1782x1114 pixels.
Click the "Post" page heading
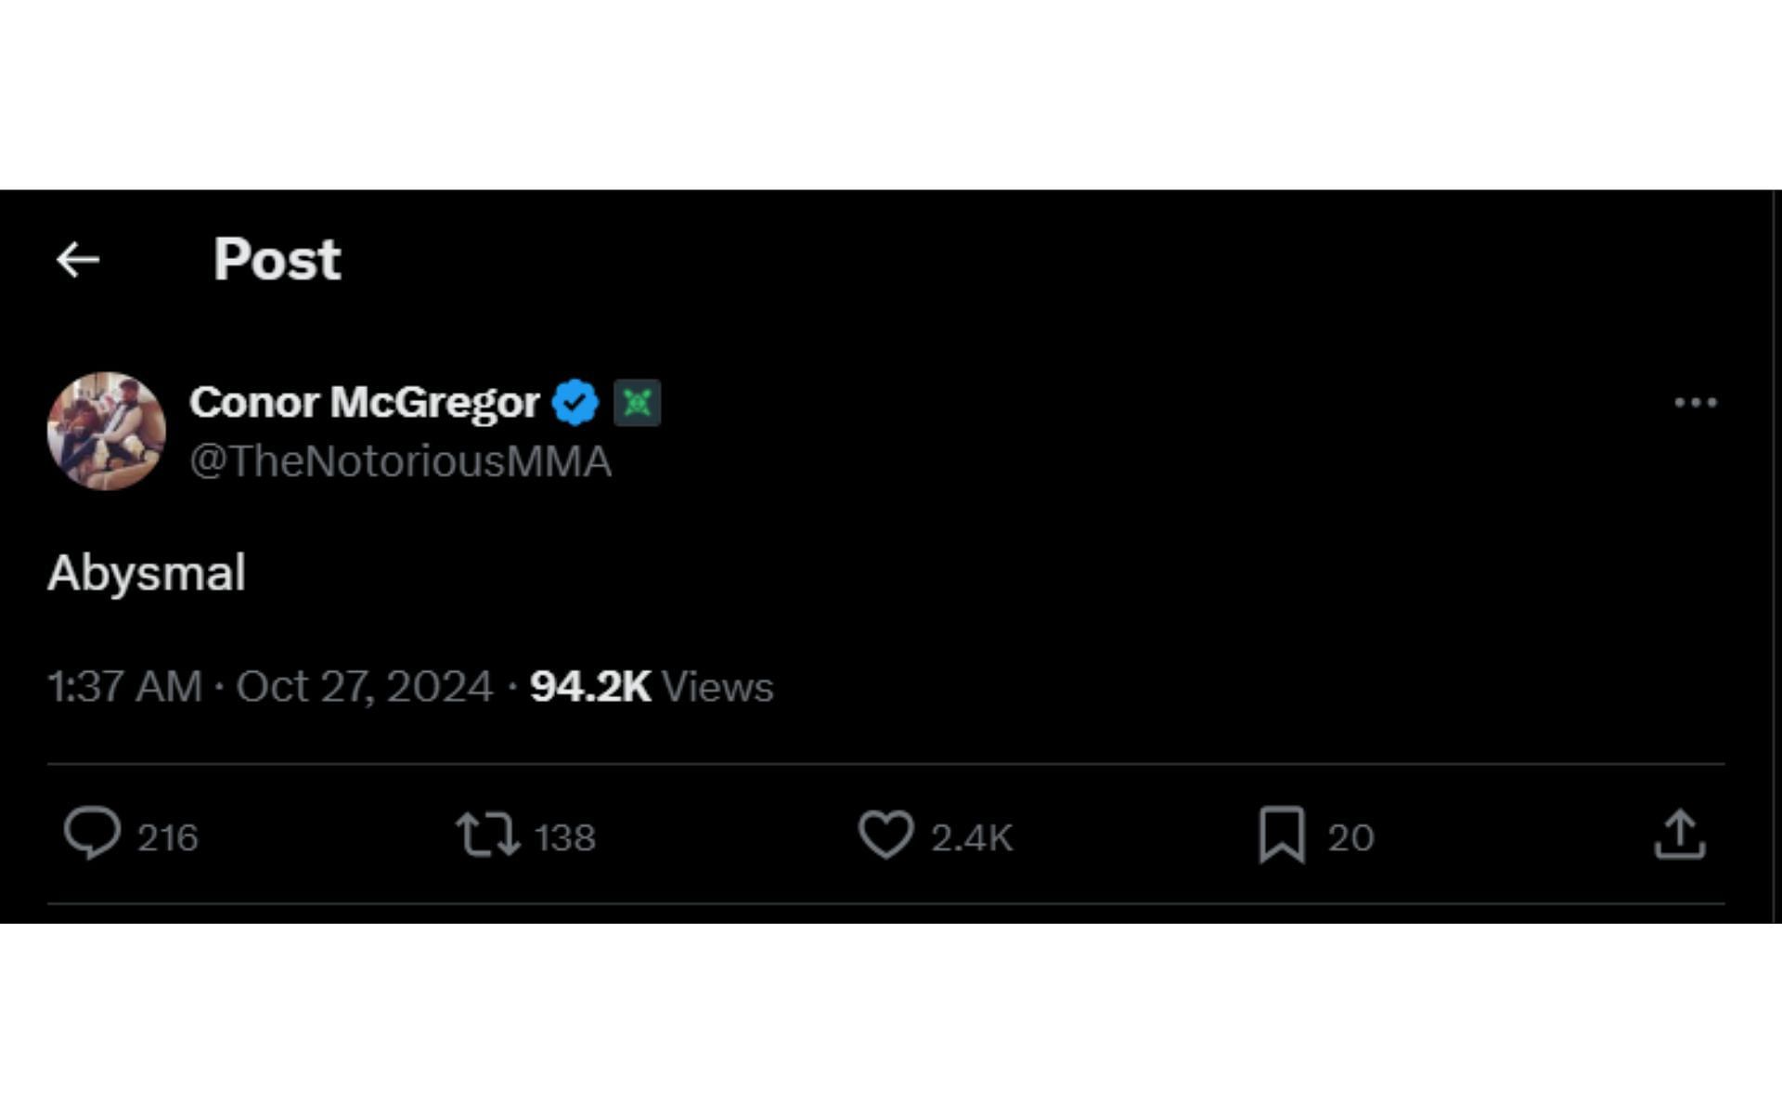click(x=277, y=259)
